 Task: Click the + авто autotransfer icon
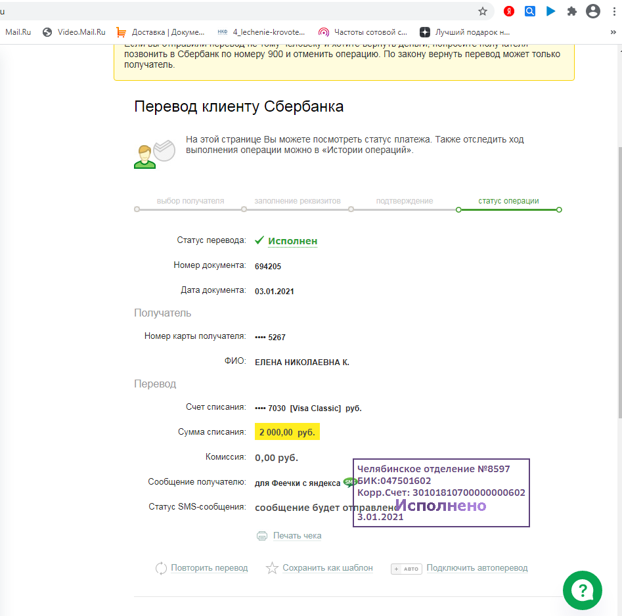[406, 569]
